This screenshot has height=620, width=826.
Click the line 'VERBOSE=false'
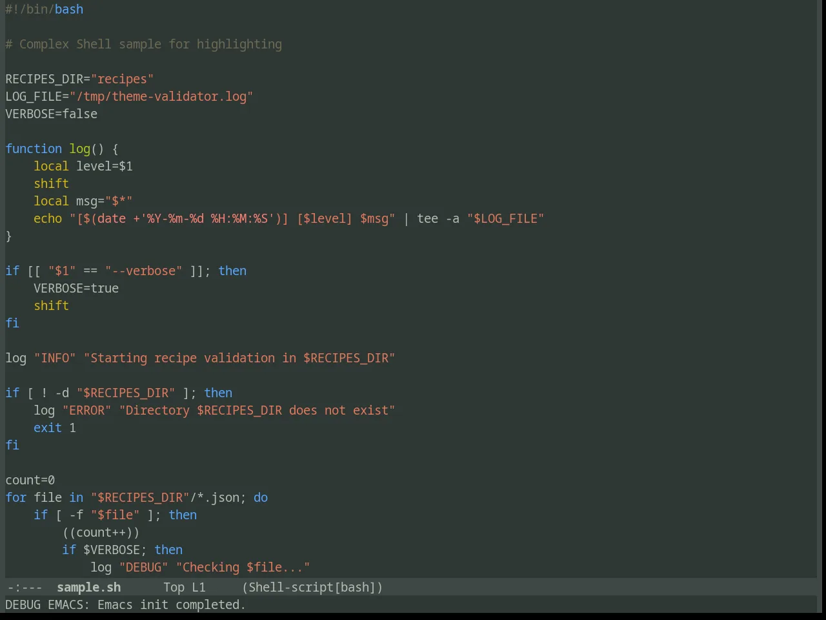click(52, 114)
